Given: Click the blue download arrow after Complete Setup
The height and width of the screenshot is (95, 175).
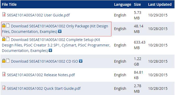Looking at the screenshot, I should point(50,50).
